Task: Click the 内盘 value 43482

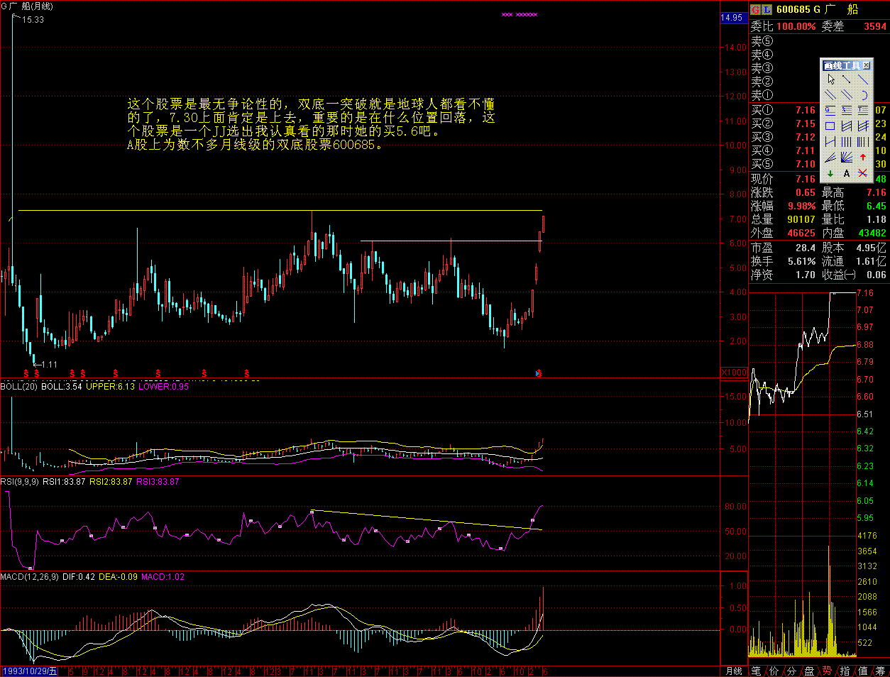Action: tap(872, 233)
